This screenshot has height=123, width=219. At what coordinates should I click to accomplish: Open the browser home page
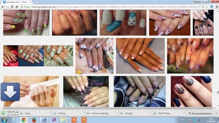(17, 7)
